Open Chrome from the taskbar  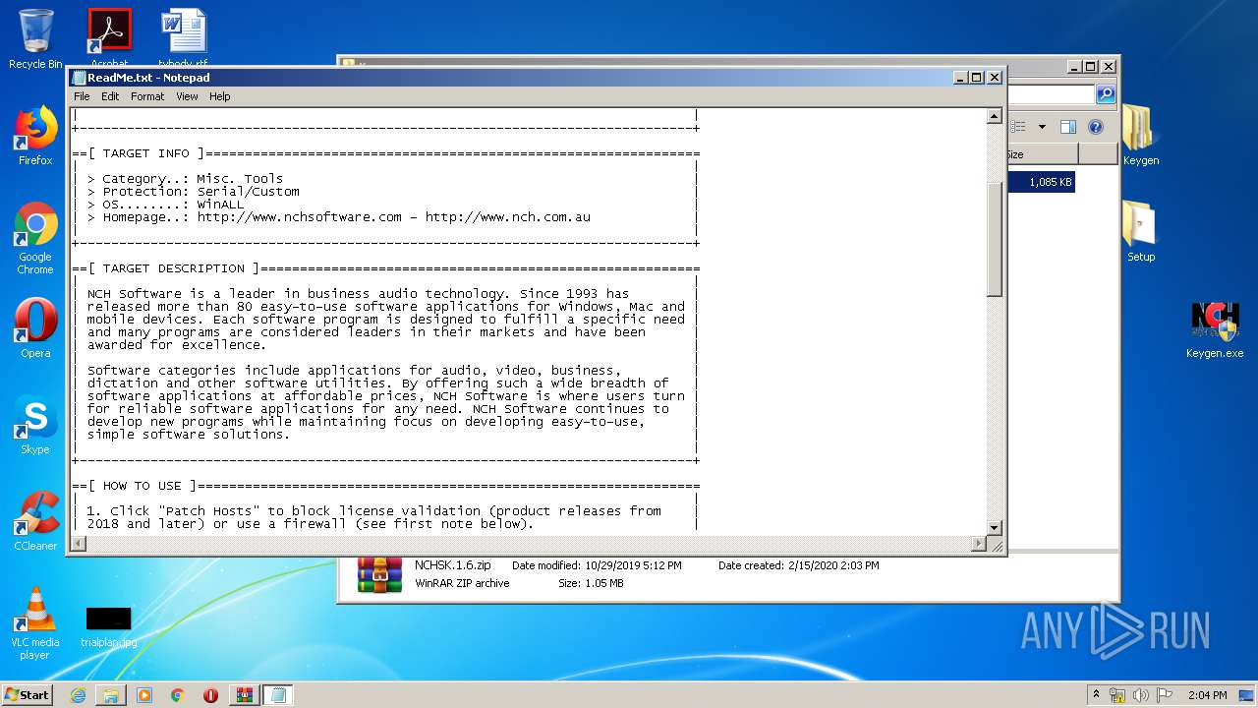[x=177, y=695]
